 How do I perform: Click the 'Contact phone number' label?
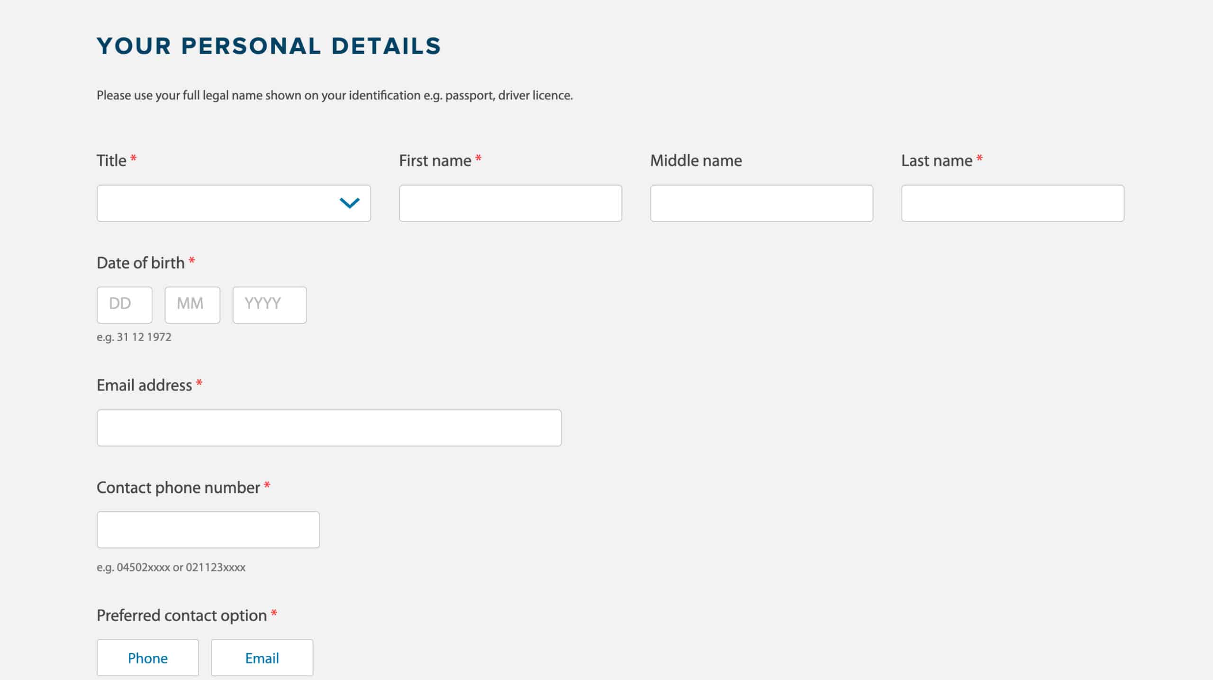pyautogui.click(x=179, y=488)
